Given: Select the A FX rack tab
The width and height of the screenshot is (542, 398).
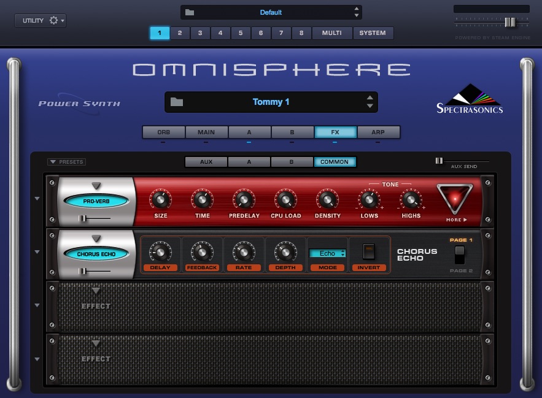Looking at the screenshot, I should (249, 162).
